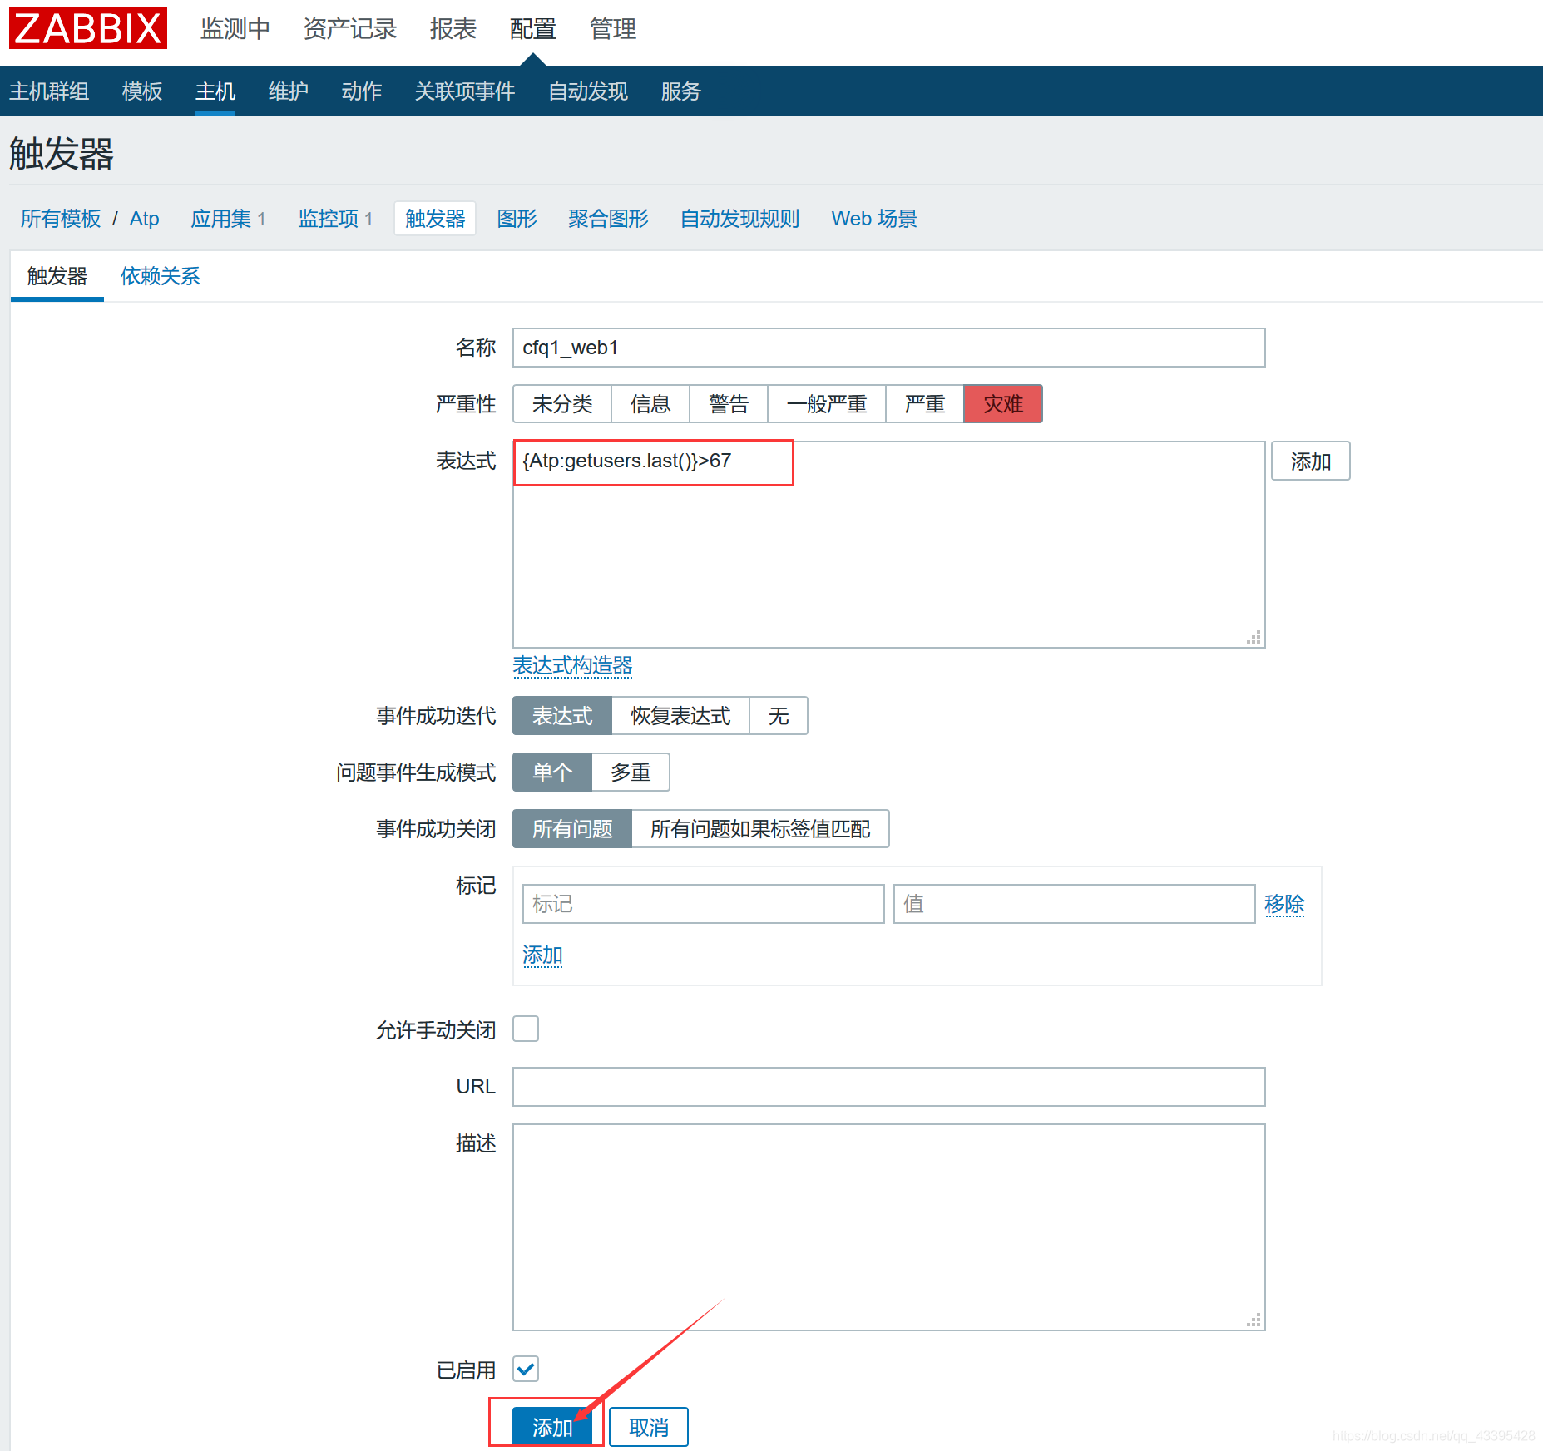Set problem generation mode to 多重
This screenshot has height=1451, width=1543.
tap(631, 772)
